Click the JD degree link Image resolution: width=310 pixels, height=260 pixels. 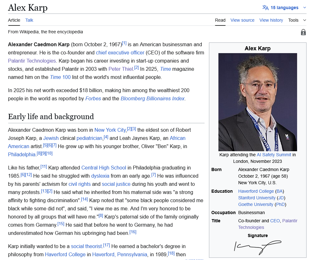(x=281, y=198)
